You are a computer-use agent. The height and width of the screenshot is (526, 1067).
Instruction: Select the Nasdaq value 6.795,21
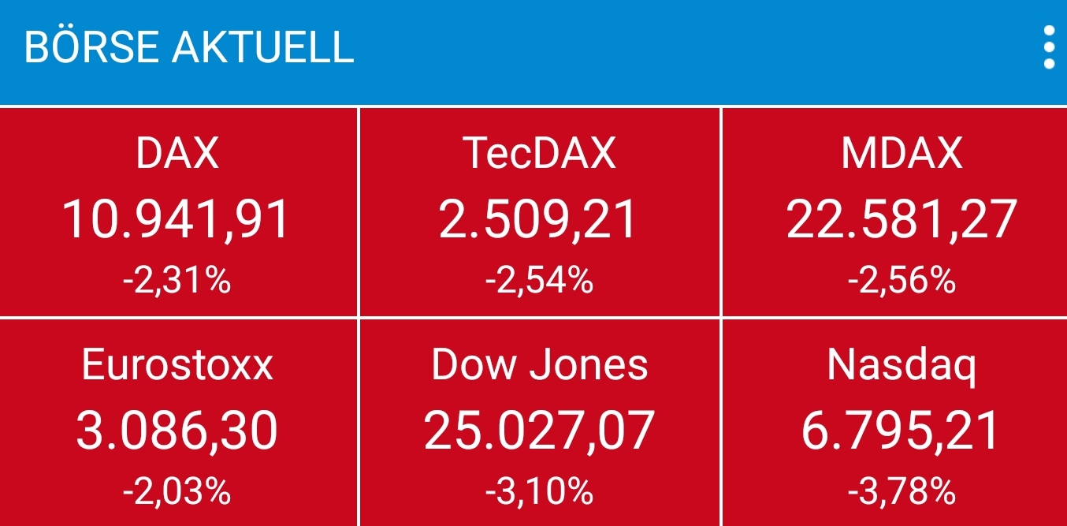(x=902, y=431)
